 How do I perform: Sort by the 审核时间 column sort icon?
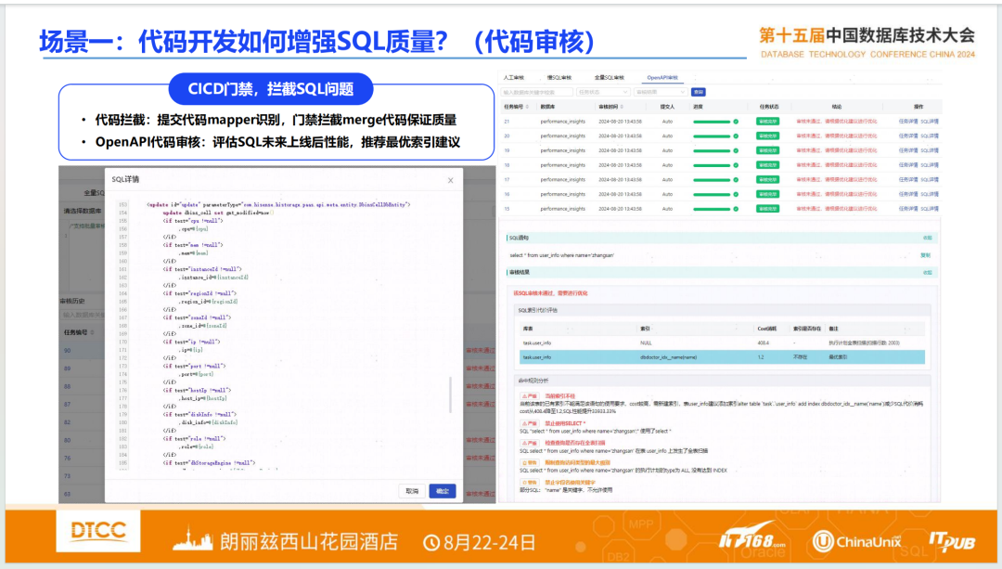[x=622, y=107]
